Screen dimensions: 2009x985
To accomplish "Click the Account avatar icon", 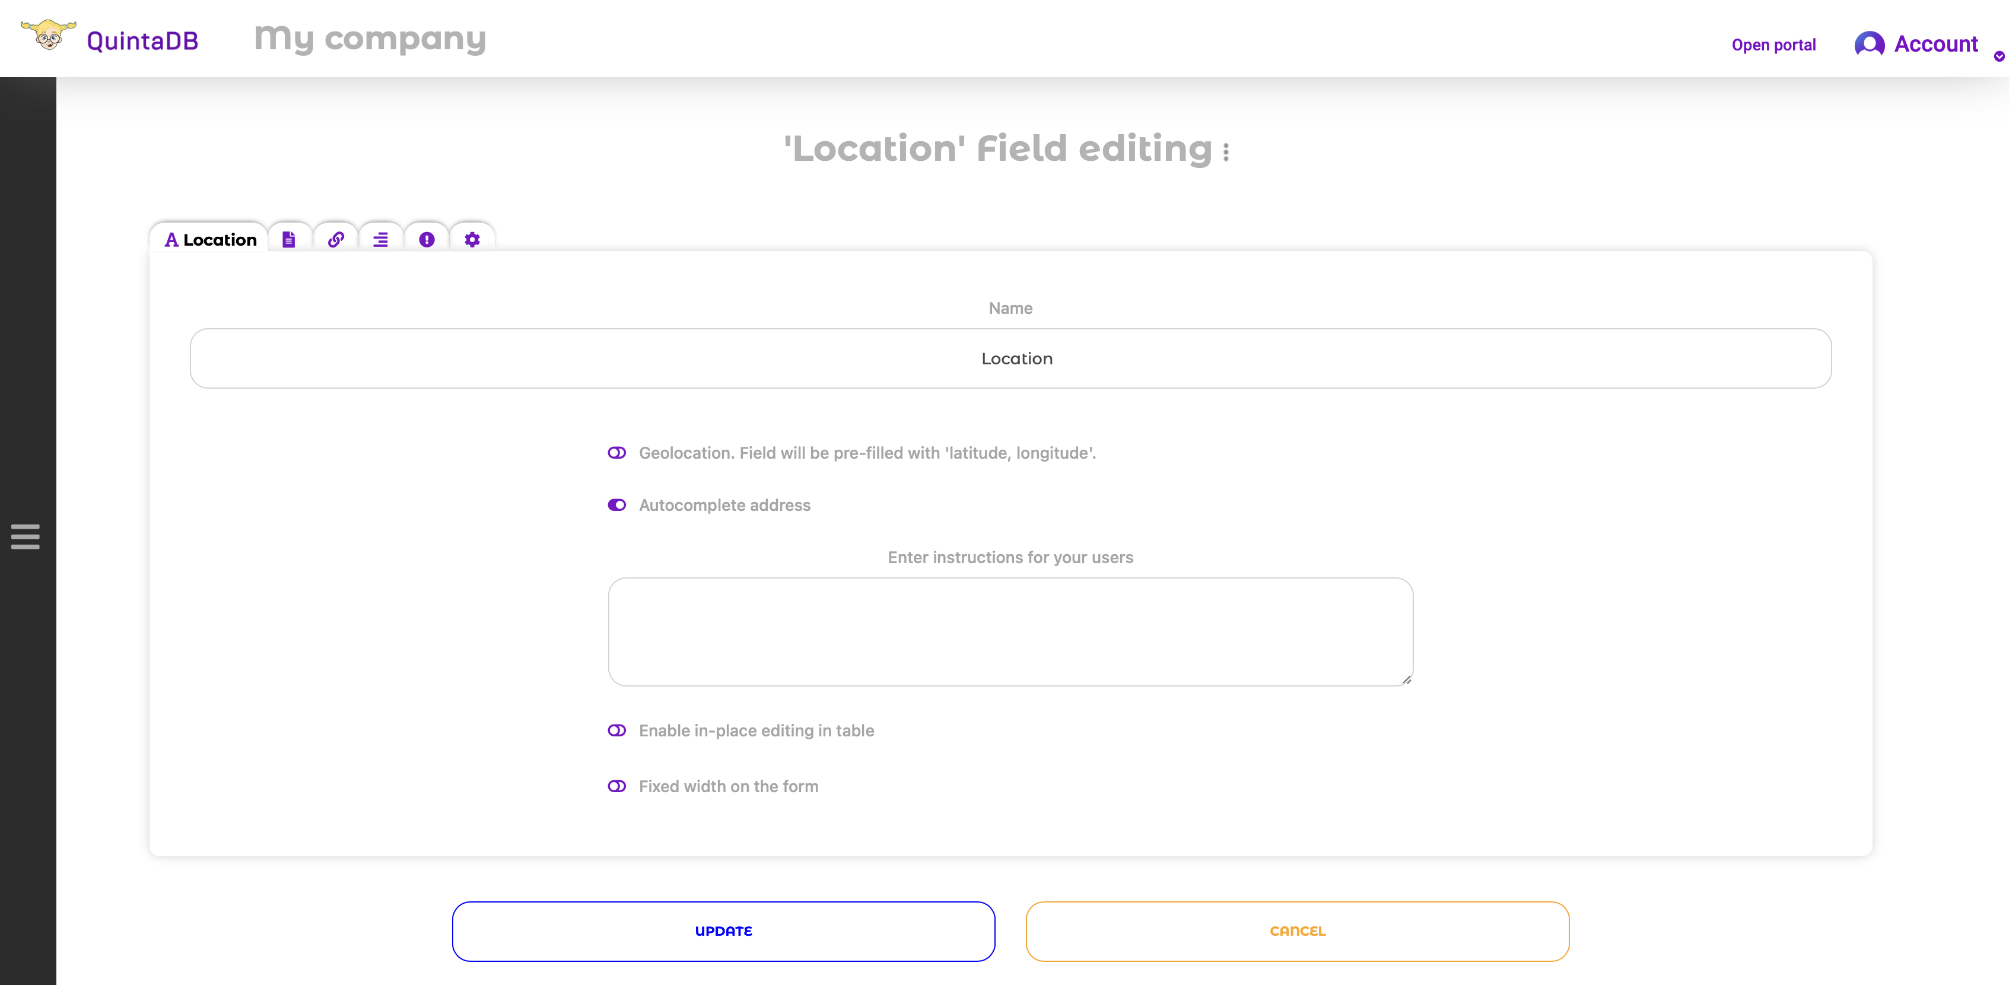I will coord(1871,45).
